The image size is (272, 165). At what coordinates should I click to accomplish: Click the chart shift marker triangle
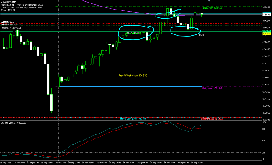pos(209,1)
